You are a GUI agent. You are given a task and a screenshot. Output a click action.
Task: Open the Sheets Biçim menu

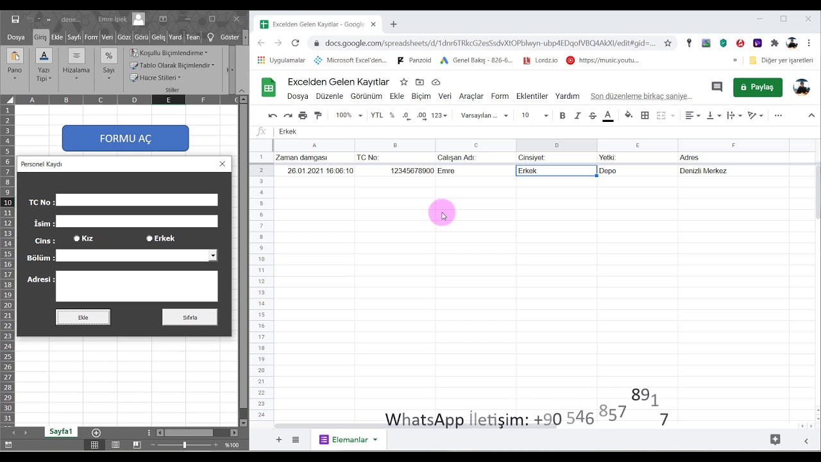[x=421, y=96]
